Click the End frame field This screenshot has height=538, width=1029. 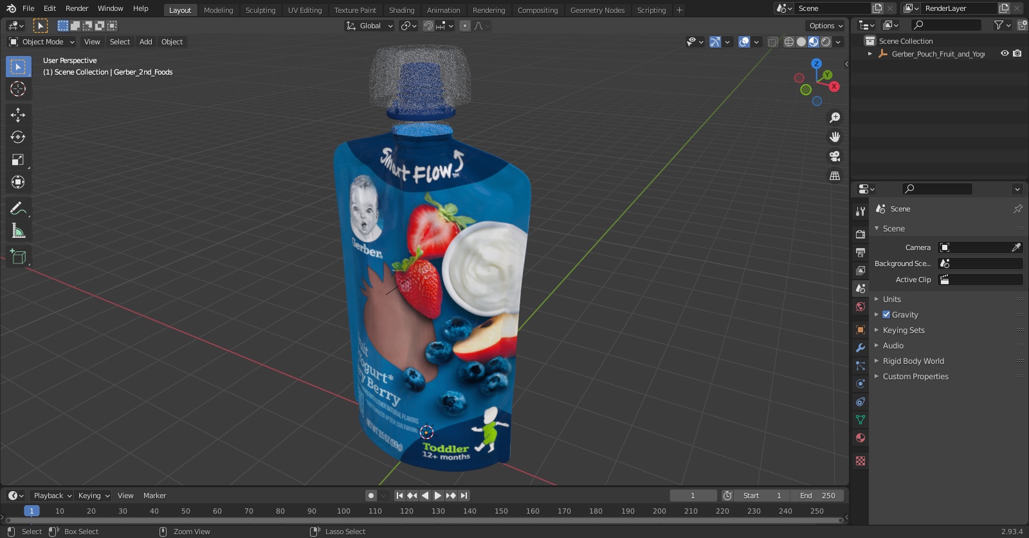point(817,496)
